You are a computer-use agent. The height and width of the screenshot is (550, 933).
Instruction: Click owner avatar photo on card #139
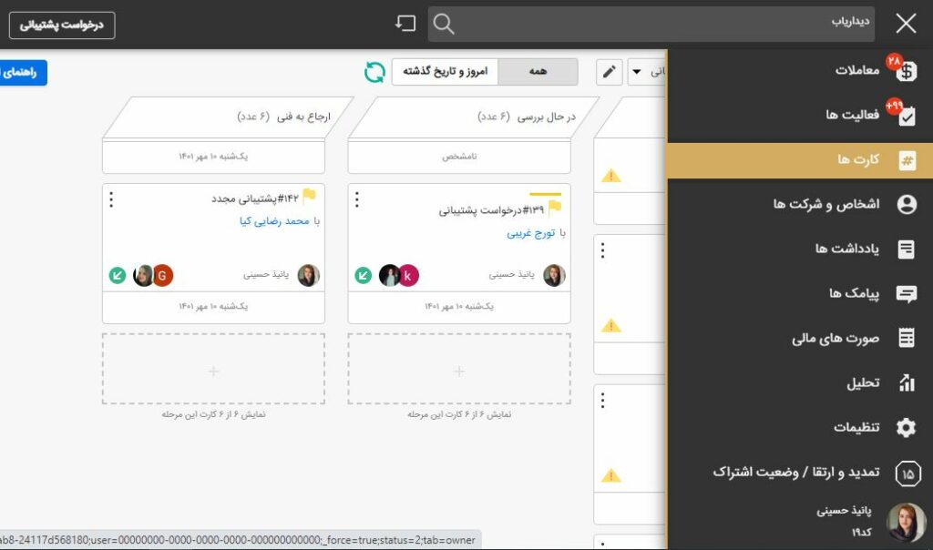pyautogui.click(x=554, y=275)
